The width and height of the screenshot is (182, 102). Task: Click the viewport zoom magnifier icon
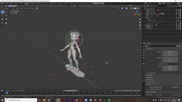pyautogui.click(x=140, y=20)
